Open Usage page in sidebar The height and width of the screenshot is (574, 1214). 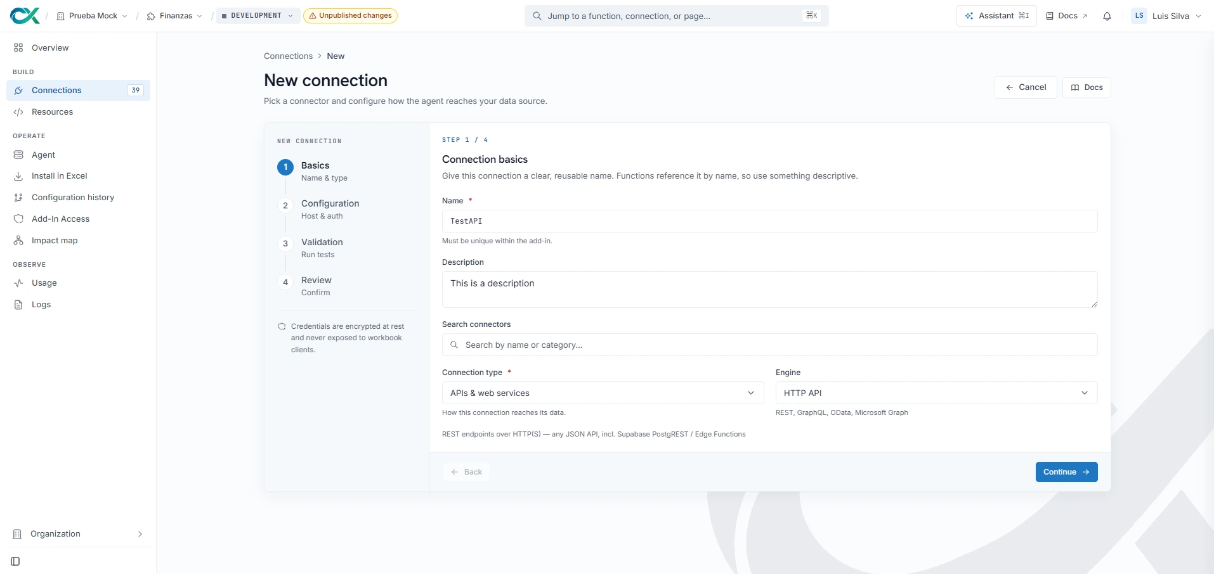click(78, 283)
